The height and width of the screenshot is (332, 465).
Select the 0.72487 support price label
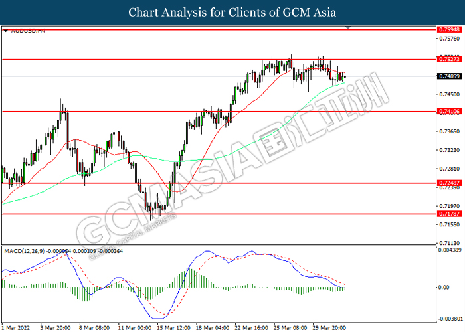449,183
